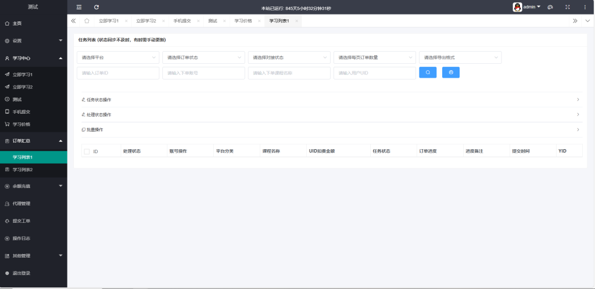
Task: Open the theme palette icon beside admin
Action: [550, 7]
